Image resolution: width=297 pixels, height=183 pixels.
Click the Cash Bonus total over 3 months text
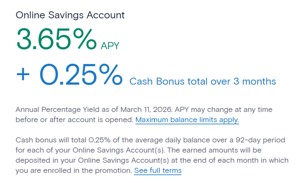point(203,81)
